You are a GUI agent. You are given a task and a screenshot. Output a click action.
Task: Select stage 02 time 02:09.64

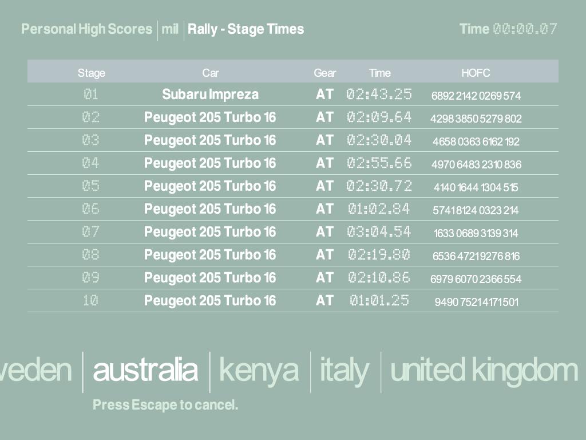[379, 117]
